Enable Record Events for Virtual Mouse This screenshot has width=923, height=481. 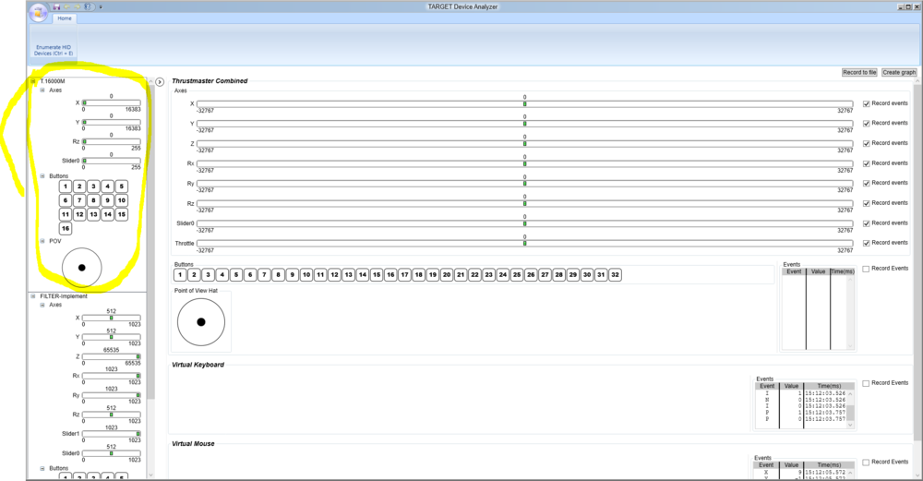click(866, 463)
